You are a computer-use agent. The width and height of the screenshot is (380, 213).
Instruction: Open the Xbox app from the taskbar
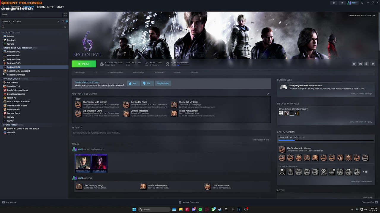click(x=213, y=209)
